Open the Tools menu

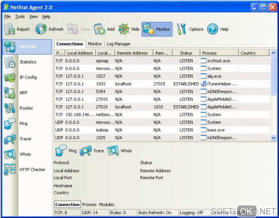coord(20,17)
